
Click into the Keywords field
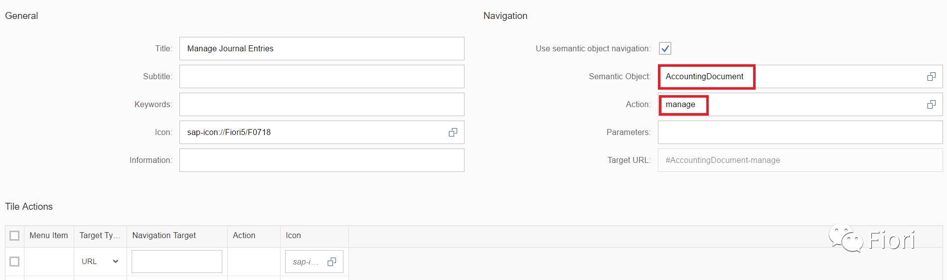click(x=321, y=104)
